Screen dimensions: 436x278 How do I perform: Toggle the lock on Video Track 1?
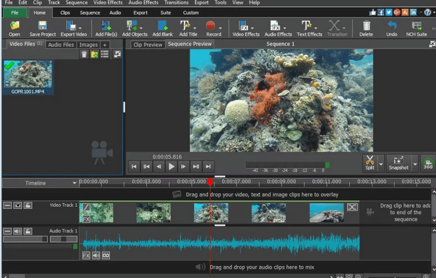point(28,206)
